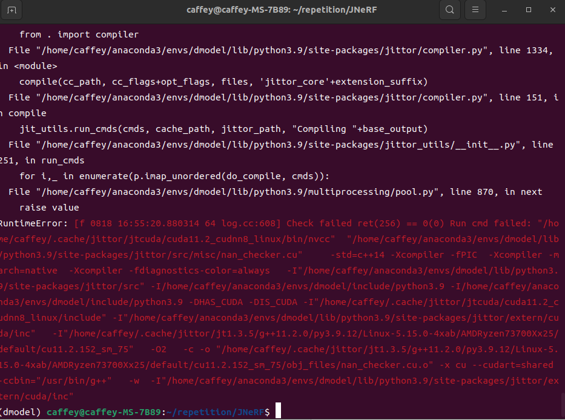Click the '-ccbin="/usr/bin/g++"' text

tap(56, 381)
